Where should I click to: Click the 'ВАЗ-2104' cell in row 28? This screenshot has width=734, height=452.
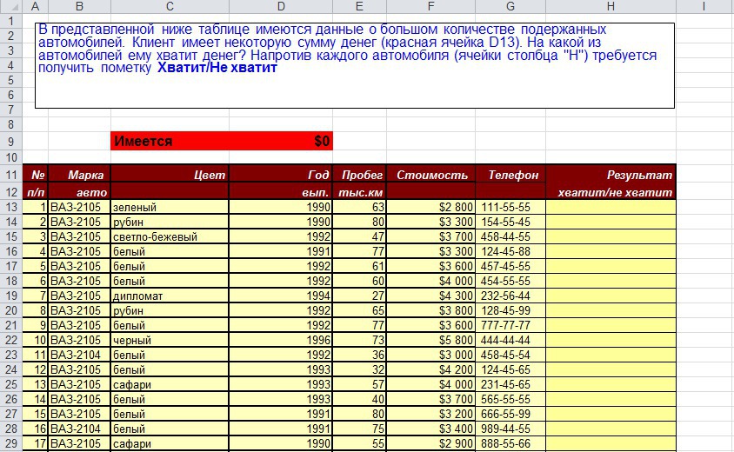79,429
